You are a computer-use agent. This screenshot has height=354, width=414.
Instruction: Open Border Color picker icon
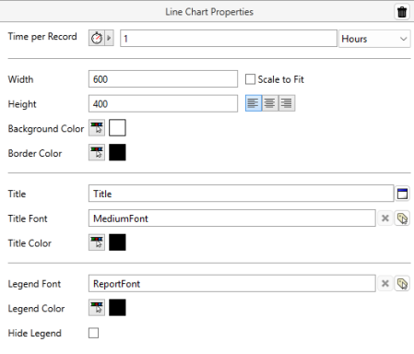point(97,152)
